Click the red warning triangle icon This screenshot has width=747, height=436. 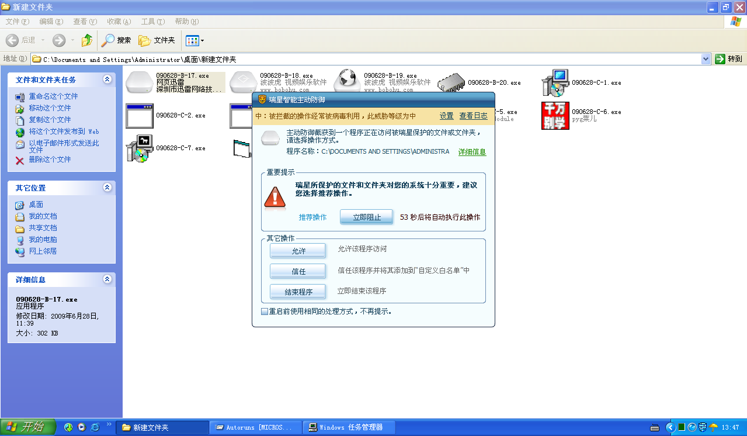[x=275, y=197]
